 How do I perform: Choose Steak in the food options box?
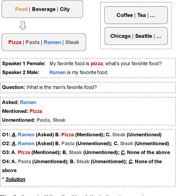[x=72, y=42]
